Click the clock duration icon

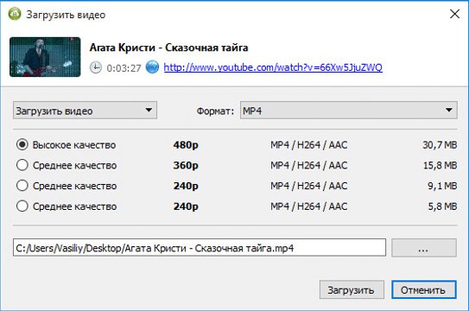click(x=96, y=67)
